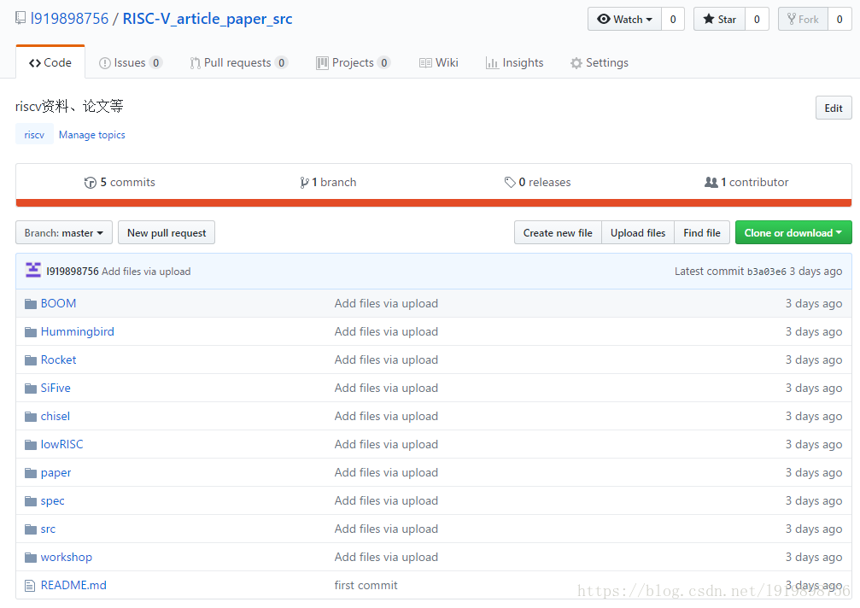Click the src folder icon

(x=31, y=529)
